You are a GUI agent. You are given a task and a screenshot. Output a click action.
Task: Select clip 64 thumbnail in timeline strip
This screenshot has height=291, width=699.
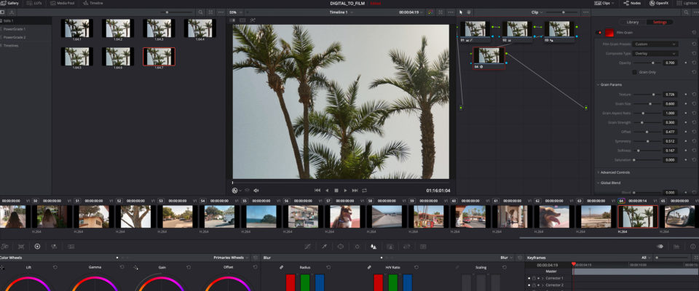pos(638,217)
